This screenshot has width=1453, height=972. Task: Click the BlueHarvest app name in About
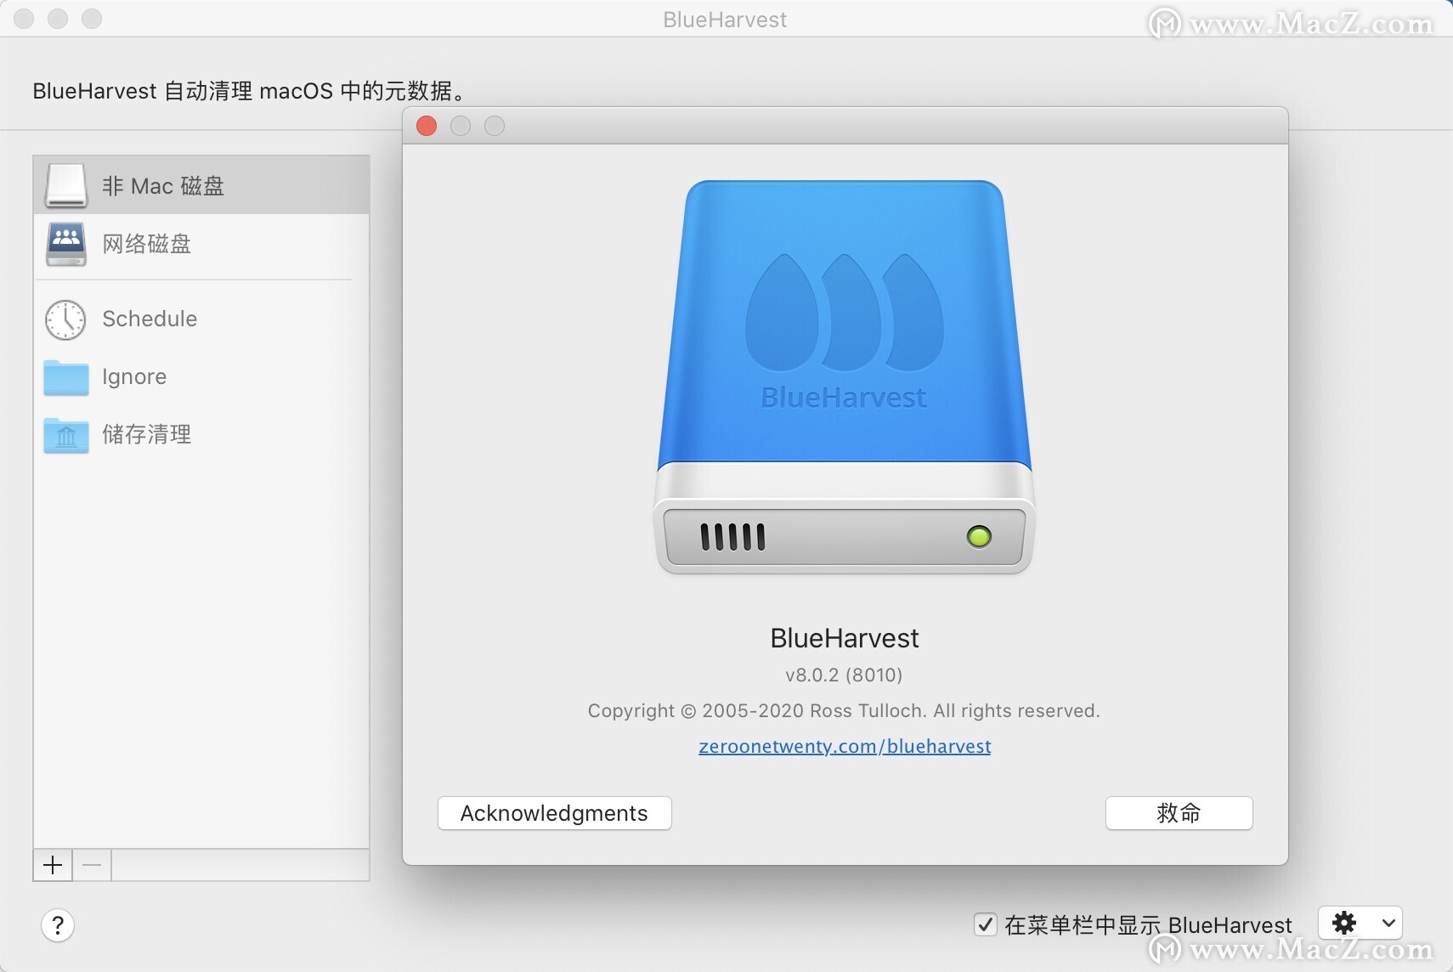click(845, 638)
